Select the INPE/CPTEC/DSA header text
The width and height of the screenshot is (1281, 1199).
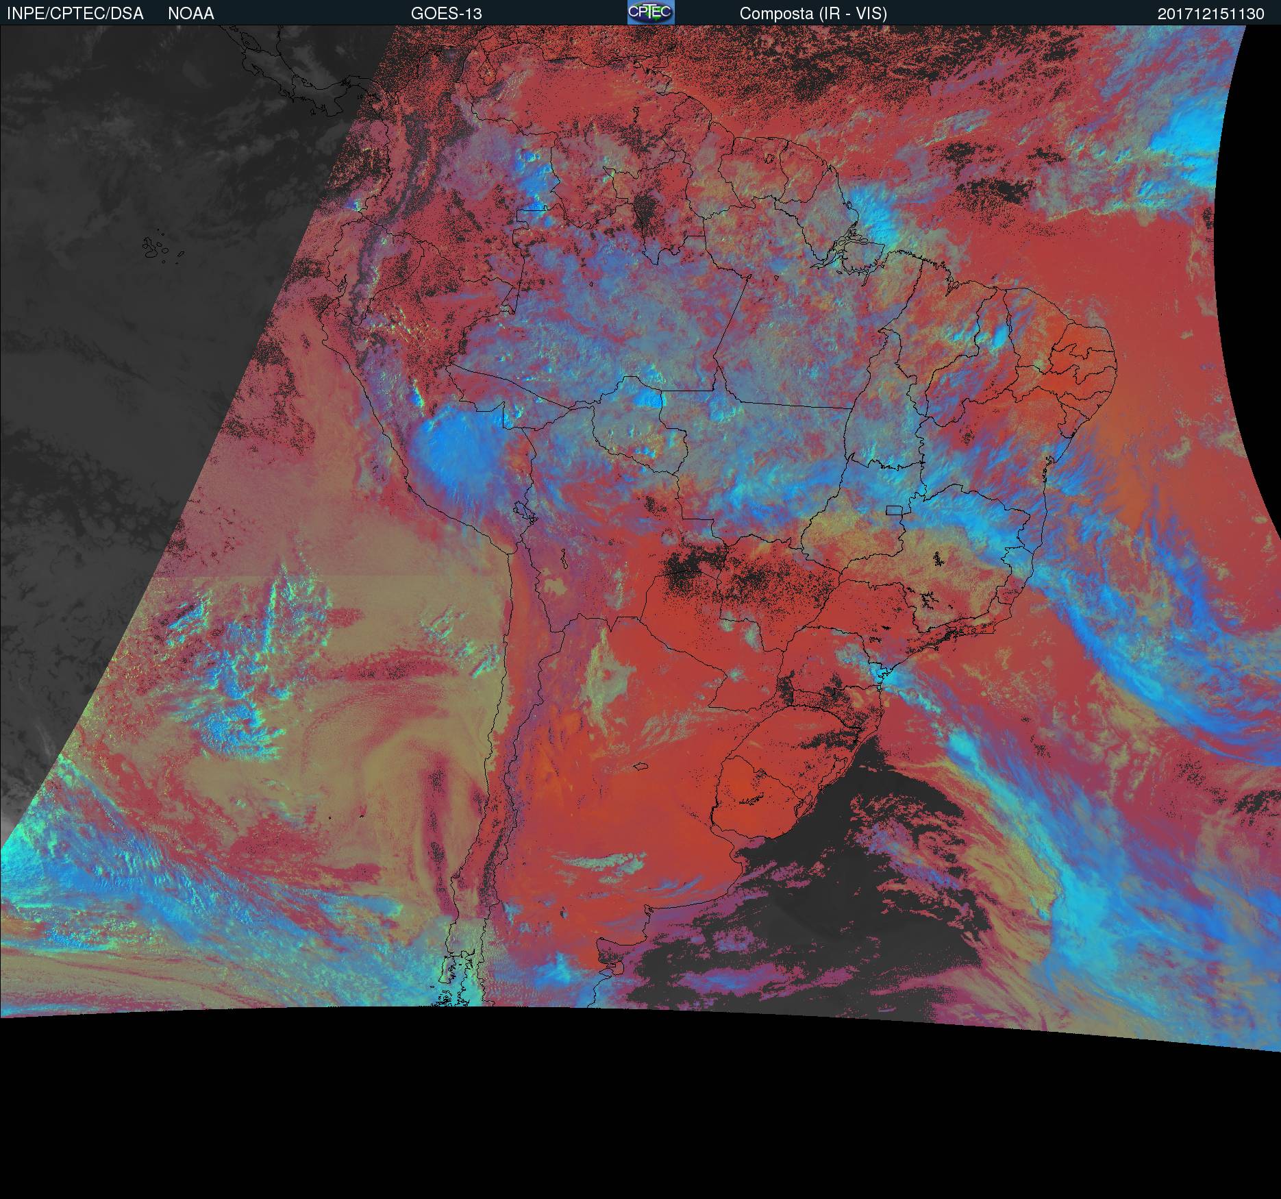point(75,14)
